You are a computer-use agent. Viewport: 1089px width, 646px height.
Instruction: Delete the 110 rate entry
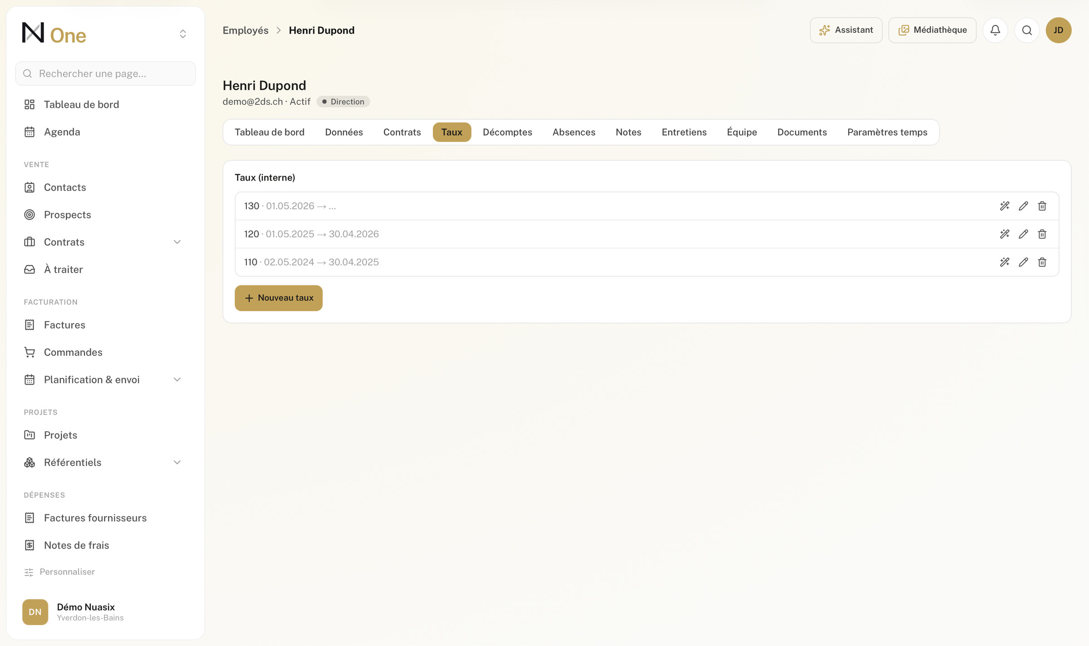pos(1042,262)
